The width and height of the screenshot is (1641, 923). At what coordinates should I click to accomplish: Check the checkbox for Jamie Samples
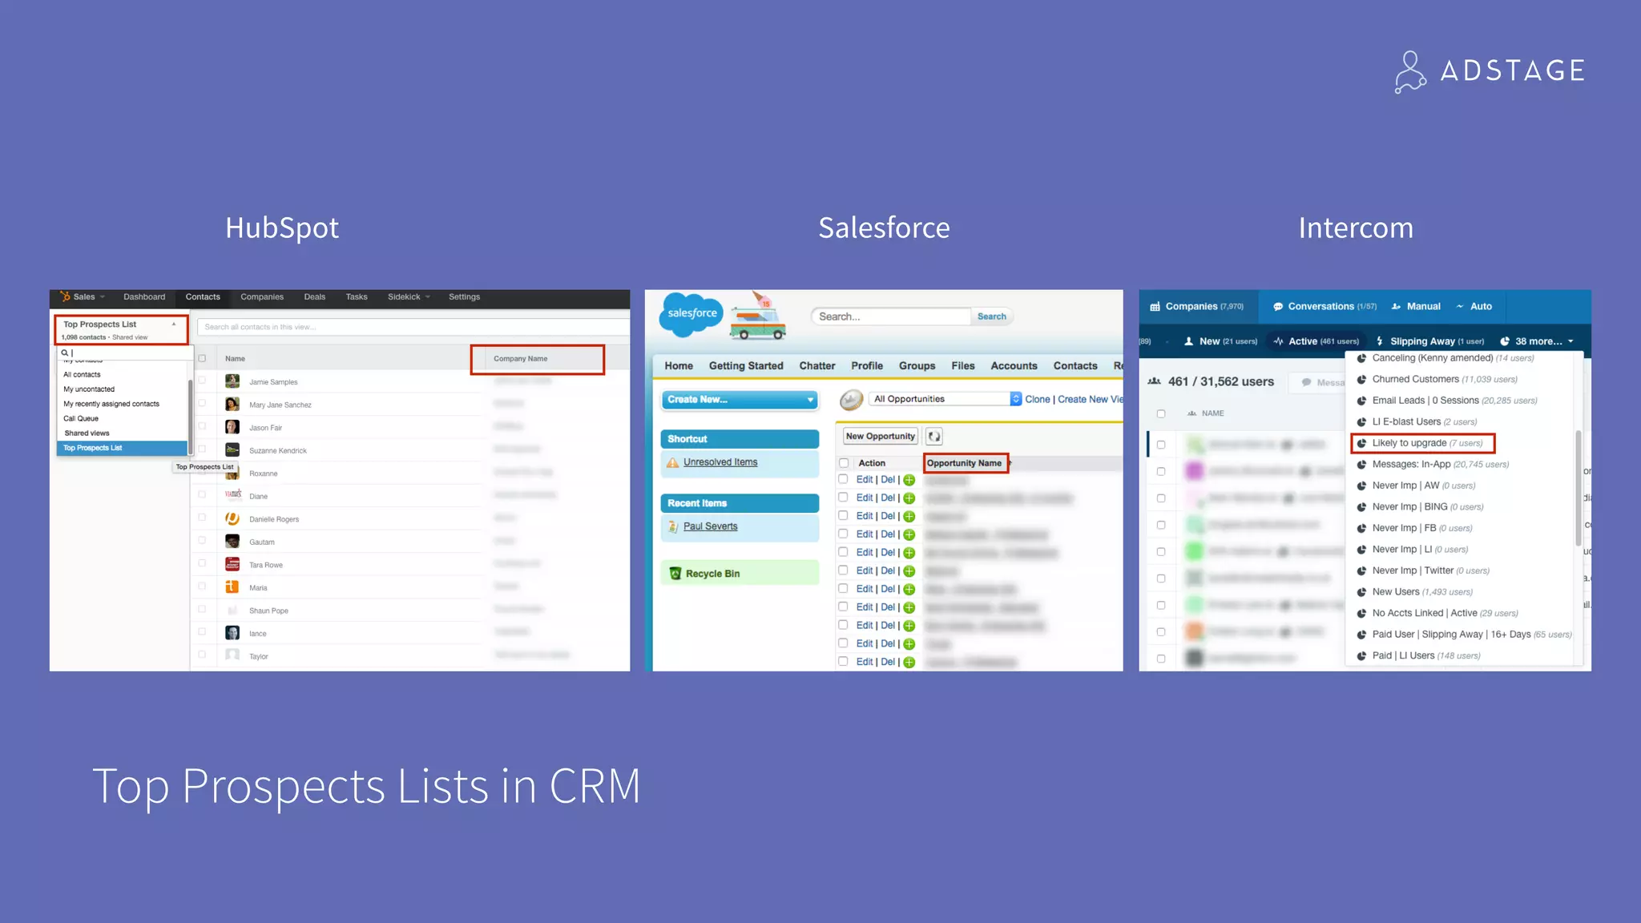point(202,381)
